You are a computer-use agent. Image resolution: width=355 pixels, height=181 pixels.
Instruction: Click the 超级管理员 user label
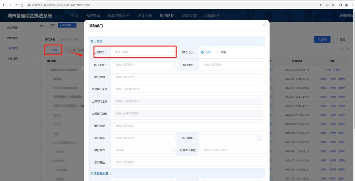(x=346, y=16)
